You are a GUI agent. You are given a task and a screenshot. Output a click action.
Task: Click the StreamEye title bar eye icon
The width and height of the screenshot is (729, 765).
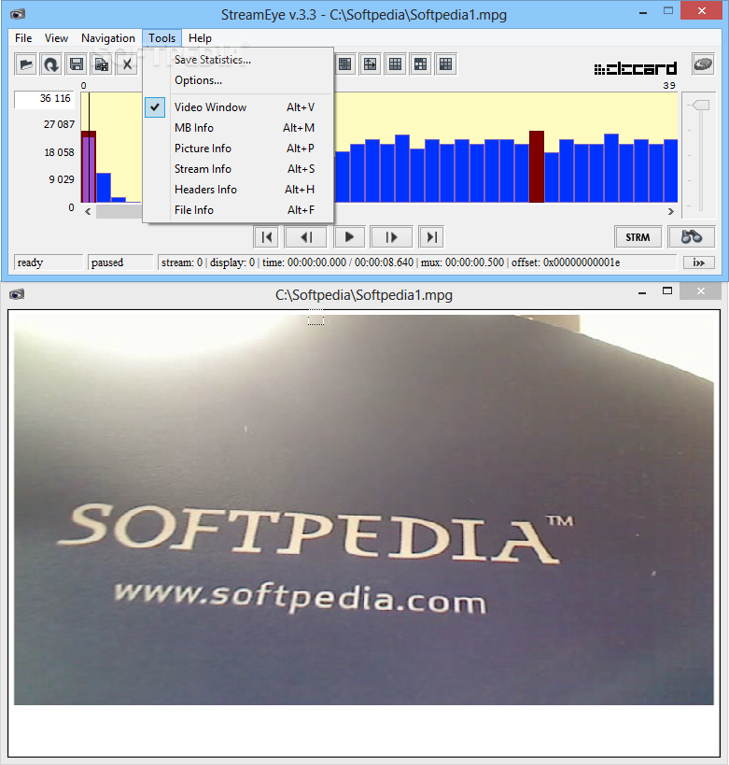point(17,14)
